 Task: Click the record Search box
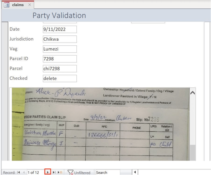coord(108,172)
